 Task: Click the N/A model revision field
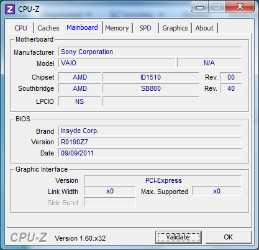coord(209,63)
